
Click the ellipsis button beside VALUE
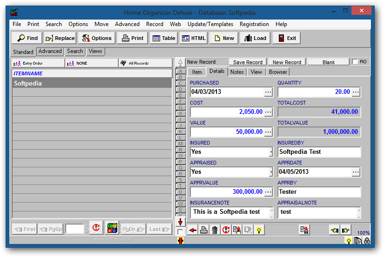click(268, 132)
